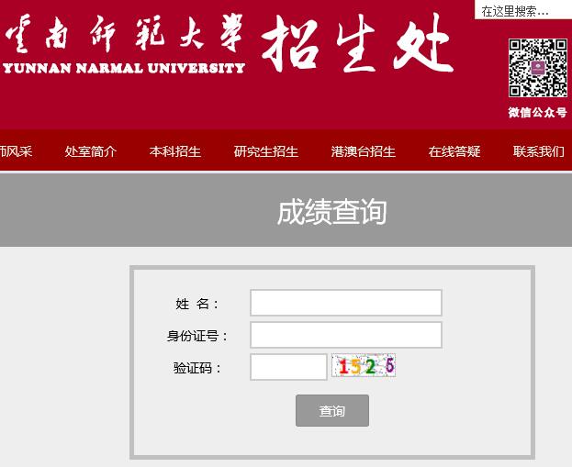The height and width of the screenshot is (467, 572).
Task: Click the 招生处 header title
Action: click(358, 43)
